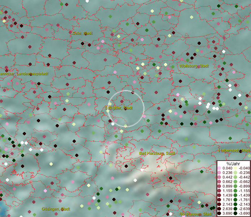Click legend value -2.143
The height and width of the screenshot is (217, 251).
tap(244, 204)
